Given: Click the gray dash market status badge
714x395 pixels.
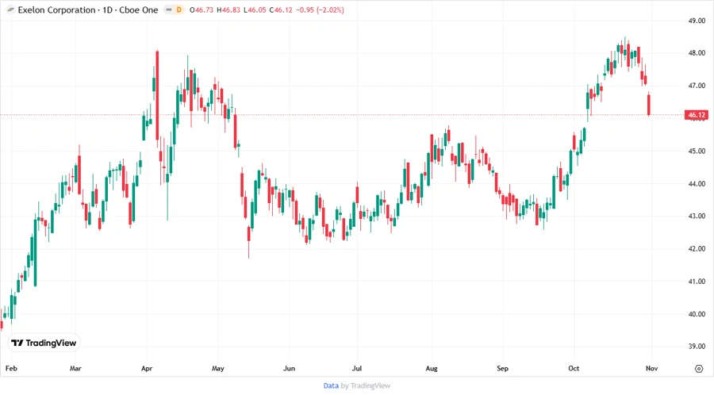Looking at the screenshot, I should 169,10.
